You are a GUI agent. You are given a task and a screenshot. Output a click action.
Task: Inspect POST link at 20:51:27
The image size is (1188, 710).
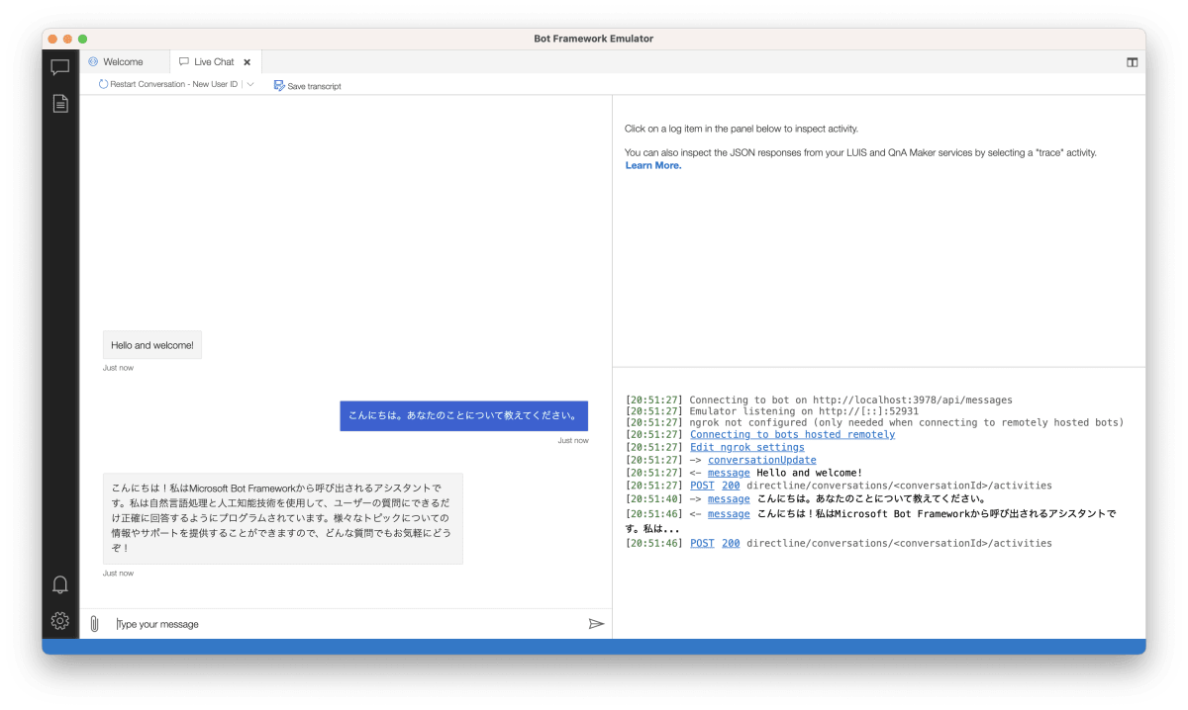(x=702, y=486)
